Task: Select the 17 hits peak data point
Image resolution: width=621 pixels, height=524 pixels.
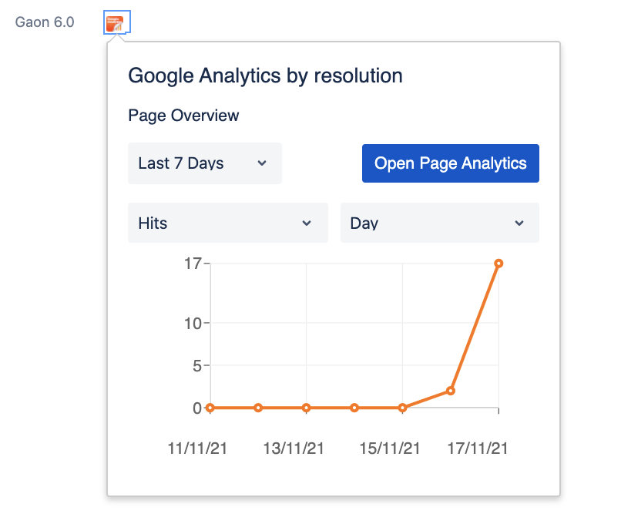Action: (498, 264)
